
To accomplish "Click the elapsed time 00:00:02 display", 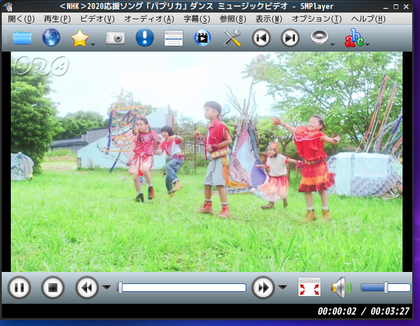I will [x=337, y=311].
